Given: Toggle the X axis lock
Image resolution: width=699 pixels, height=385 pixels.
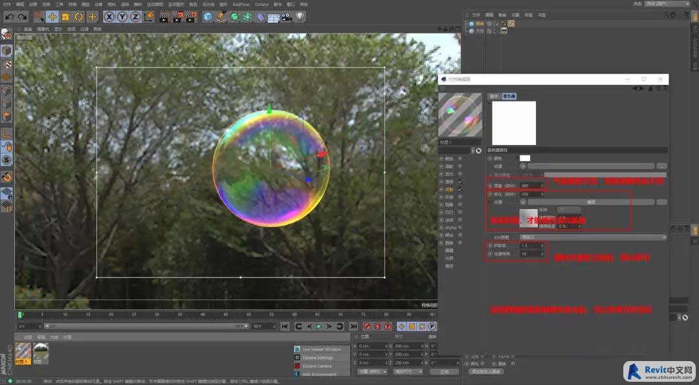Looking at the screenshot, I should (109, 17).
